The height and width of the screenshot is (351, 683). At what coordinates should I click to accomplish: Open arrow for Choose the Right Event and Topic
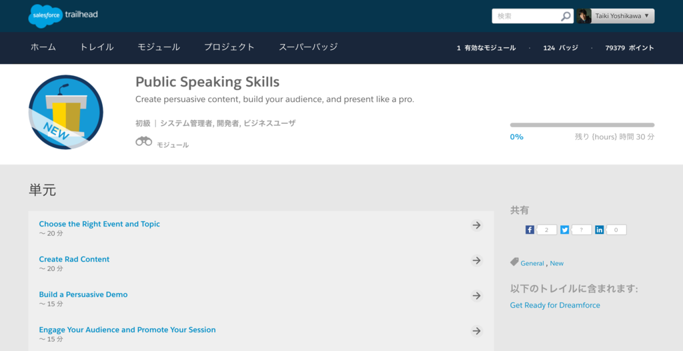(477, 225)
